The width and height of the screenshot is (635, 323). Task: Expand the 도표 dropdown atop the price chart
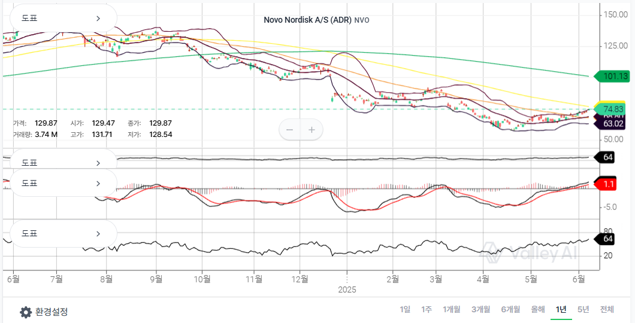coord(60,18)
